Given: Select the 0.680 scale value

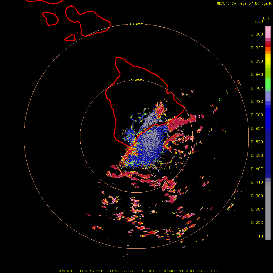Looking at the screenshot, I should pos(257,115).
